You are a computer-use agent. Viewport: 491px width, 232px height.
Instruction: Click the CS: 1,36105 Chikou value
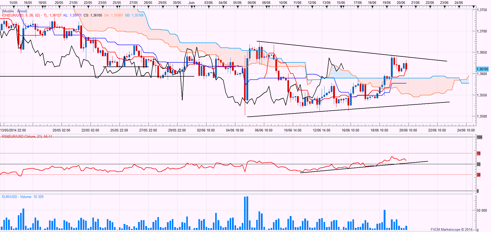pyautogui.click(x=93, y=15)
